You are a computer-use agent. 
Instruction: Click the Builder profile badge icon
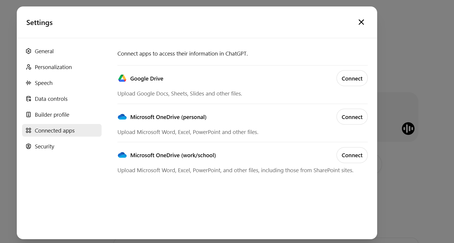(x=29, y=115)
